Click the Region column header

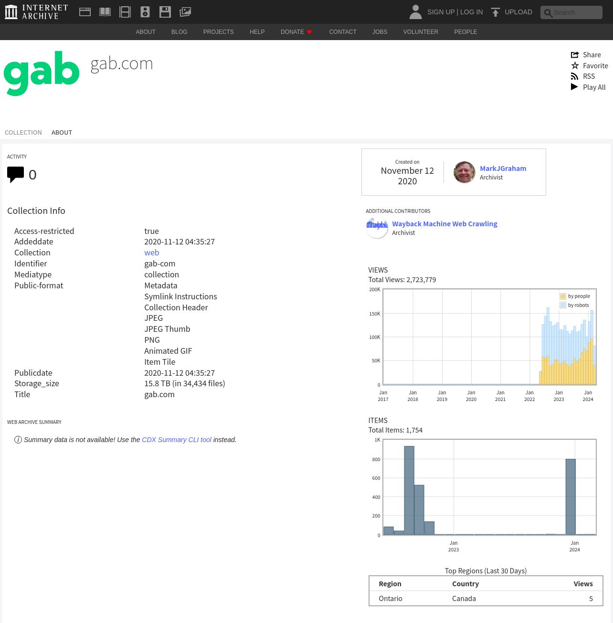390,584
